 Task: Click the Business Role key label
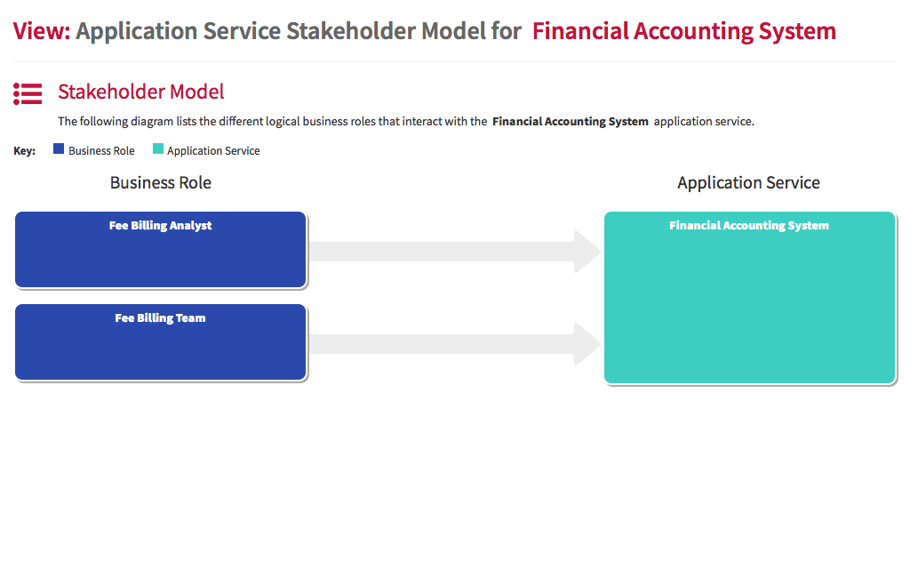(101, 151)
